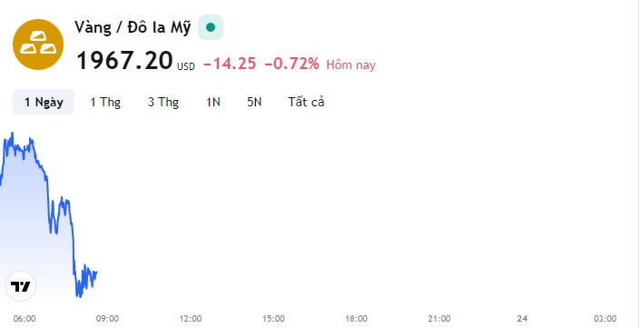The height and width of the screenshot is (328, 640).
Task: Select the 1 Ngày time range
Action: [44, 102]
